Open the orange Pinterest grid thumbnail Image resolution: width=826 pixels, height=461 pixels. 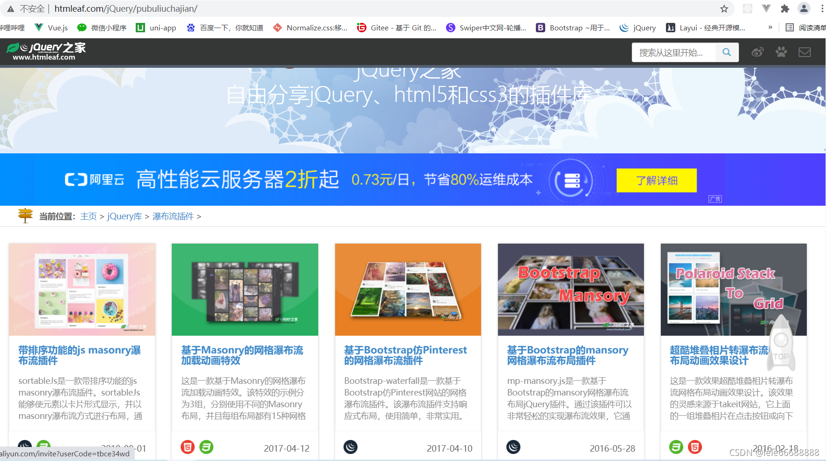(x=408, y=289)
